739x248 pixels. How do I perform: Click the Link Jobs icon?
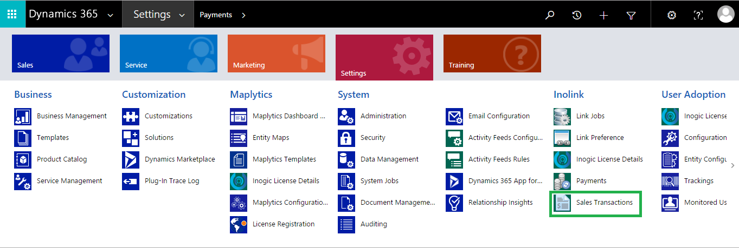click(562, 116)
